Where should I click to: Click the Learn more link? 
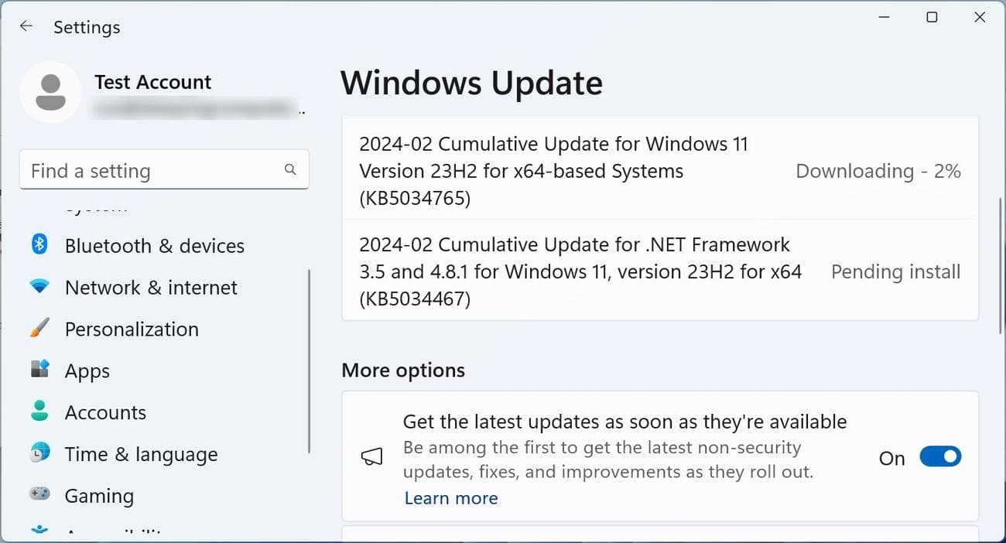pyautogui.click(x=450, y=498)
